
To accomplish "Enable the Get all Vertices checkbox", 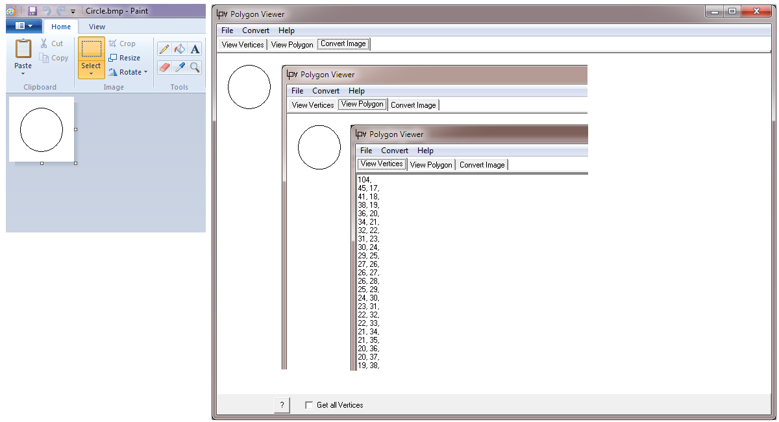I will [x=309, y=405].
